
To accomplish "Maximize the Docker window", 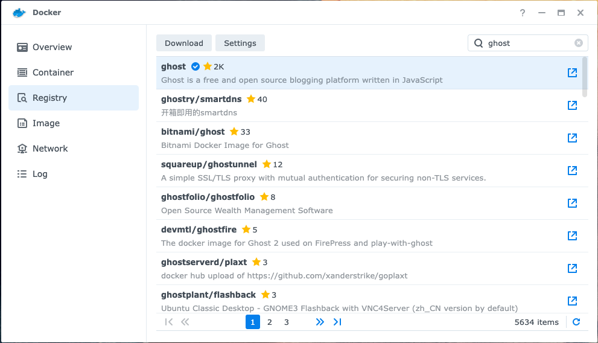I will pyautogui.click(x=561, y=13).
